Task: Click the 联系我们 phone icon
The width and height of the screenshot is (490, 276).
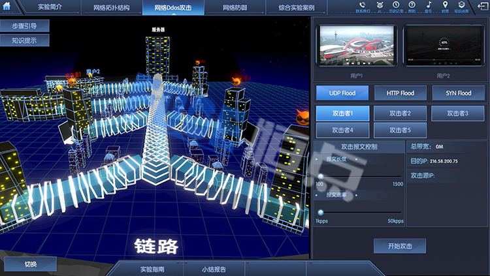Action: click(x=363, y=5)
